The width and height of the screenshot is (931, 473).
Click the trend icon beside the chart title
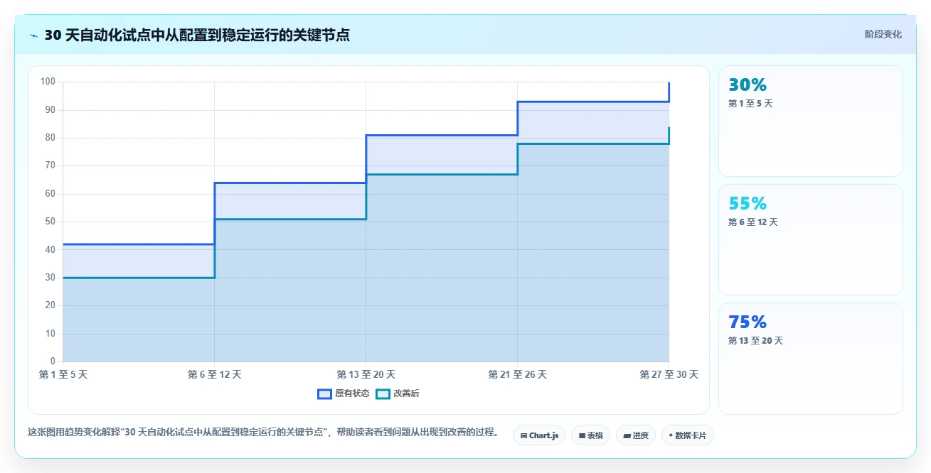33,36
